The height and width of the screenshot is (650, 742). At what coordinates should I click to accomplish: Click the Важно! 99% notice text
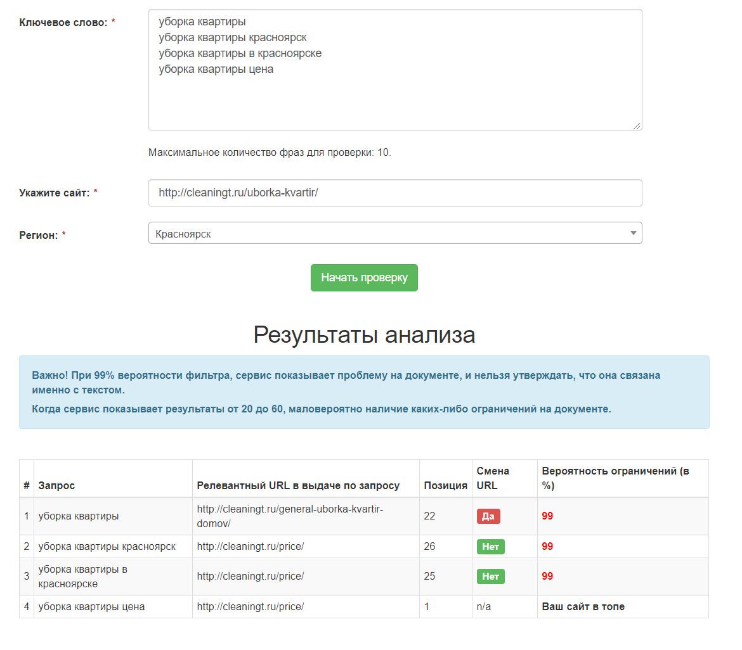[x=346, y=383]
